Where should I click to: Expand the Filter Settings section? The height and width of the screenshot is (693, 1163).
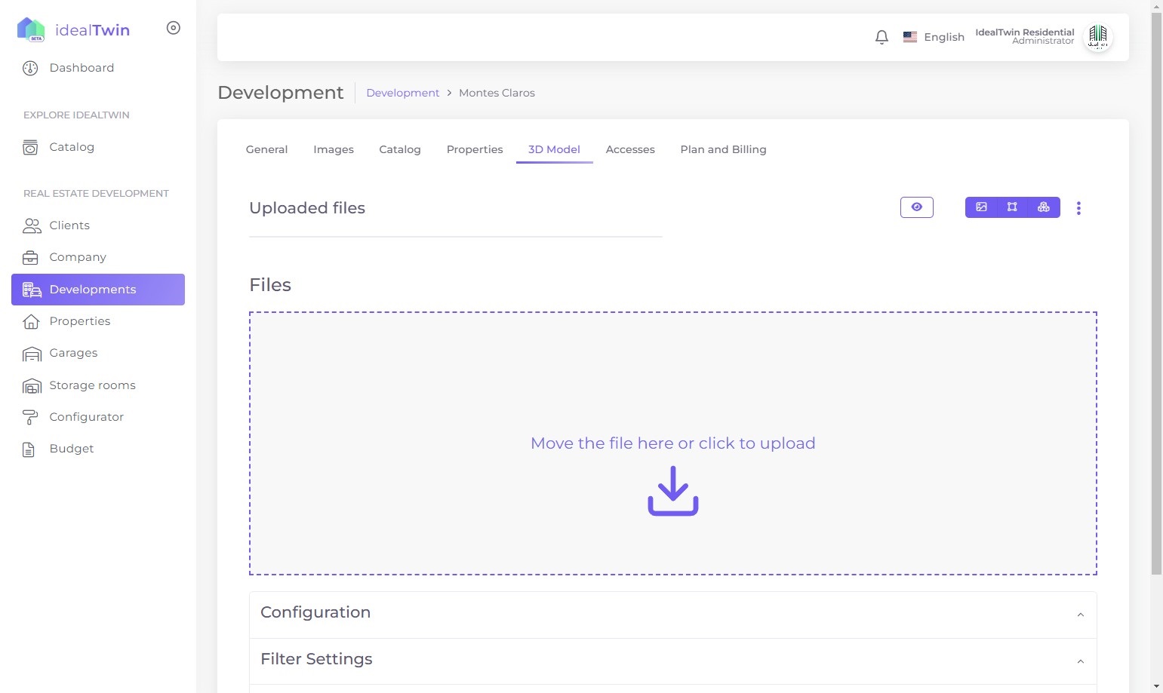(672, 661)
